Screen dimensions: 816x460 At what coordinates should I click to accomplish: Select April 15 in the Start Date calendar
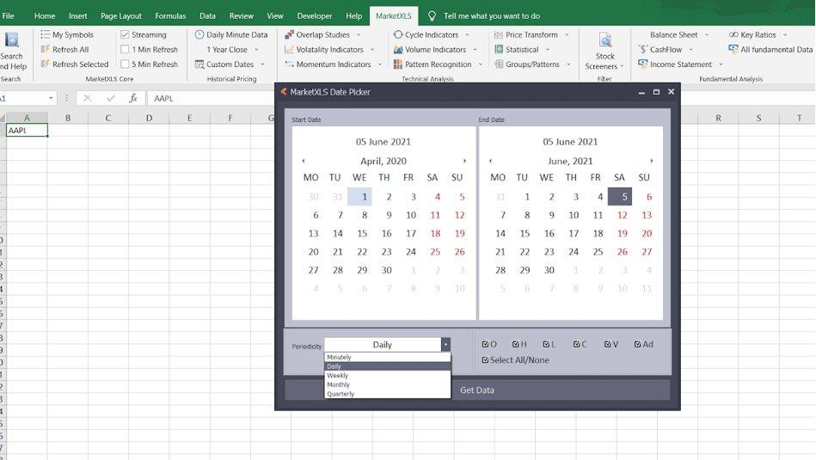pyautogui.click(x=362, y=233)
